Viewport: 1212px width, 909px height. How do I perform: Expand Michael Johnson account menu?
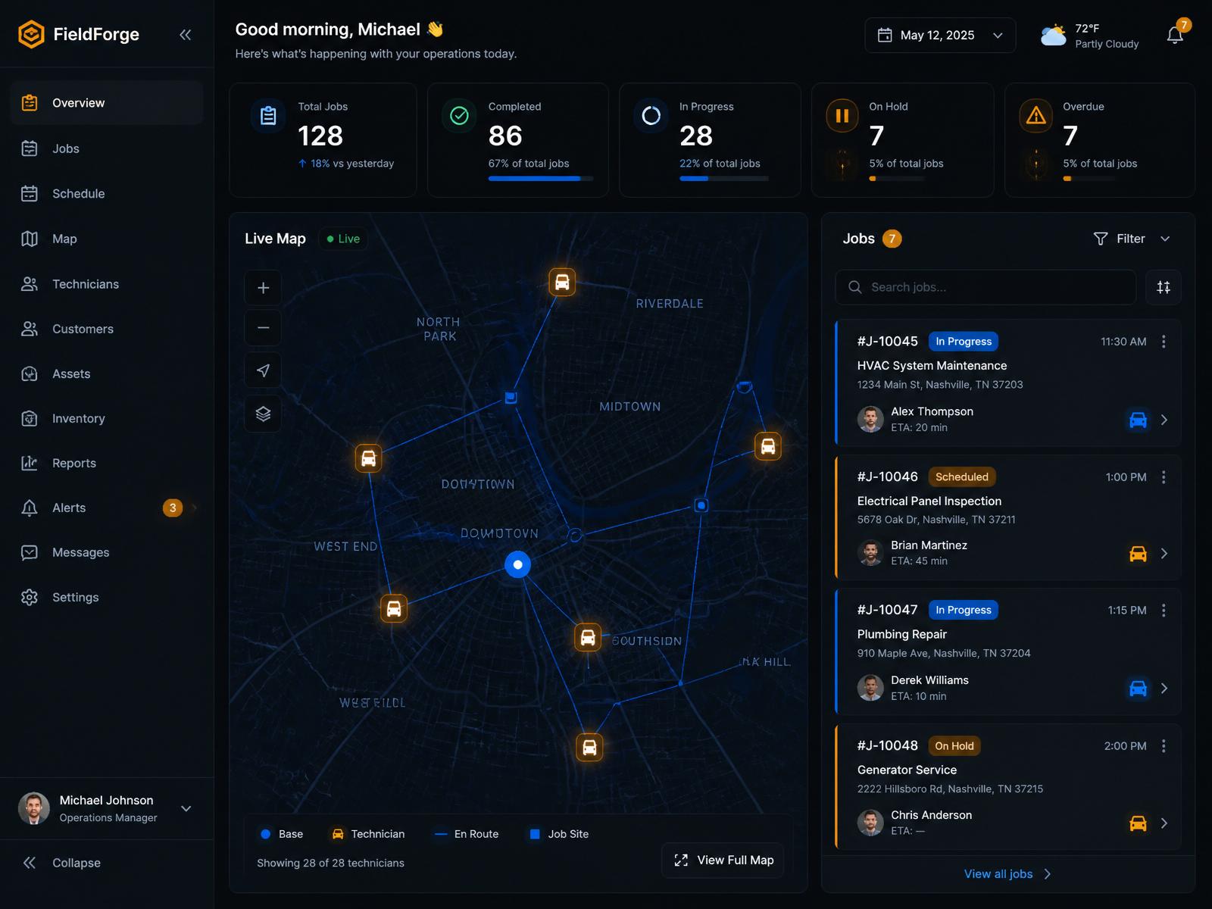pyautogui.click(x=186, y=809)
